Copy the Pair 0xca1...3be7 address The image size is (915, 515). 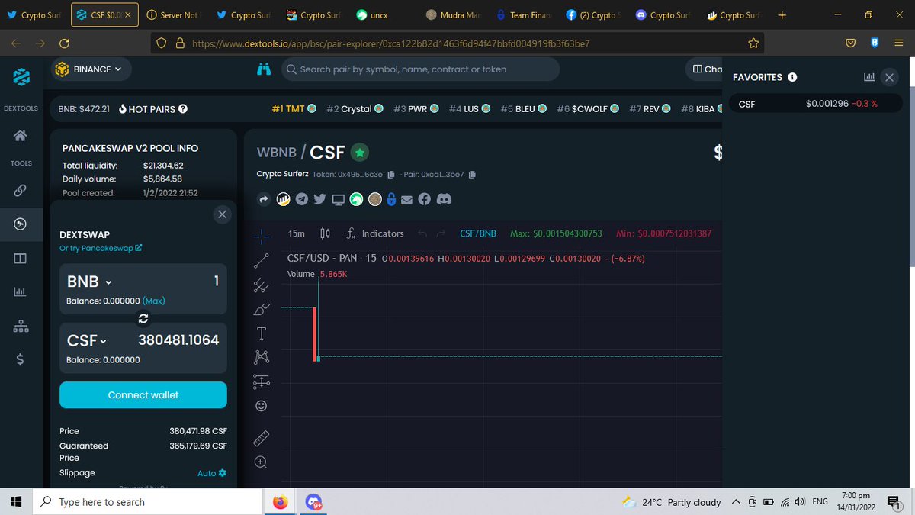pyautogui.click(x=472, y=175)
